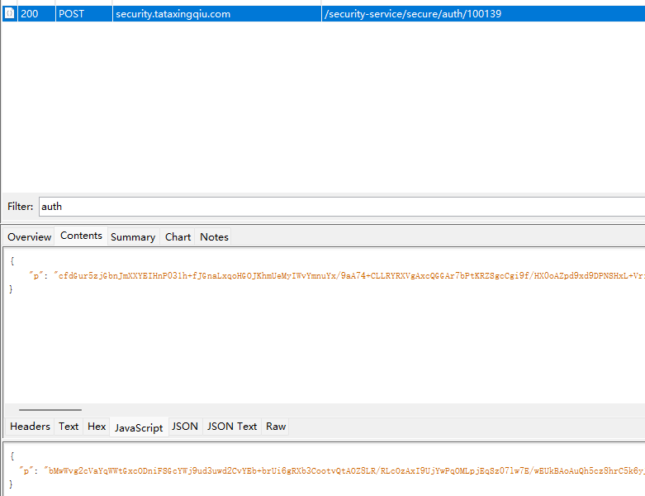Go to the Summary tab
Viewport: 645px width, 496px height.
133,236
